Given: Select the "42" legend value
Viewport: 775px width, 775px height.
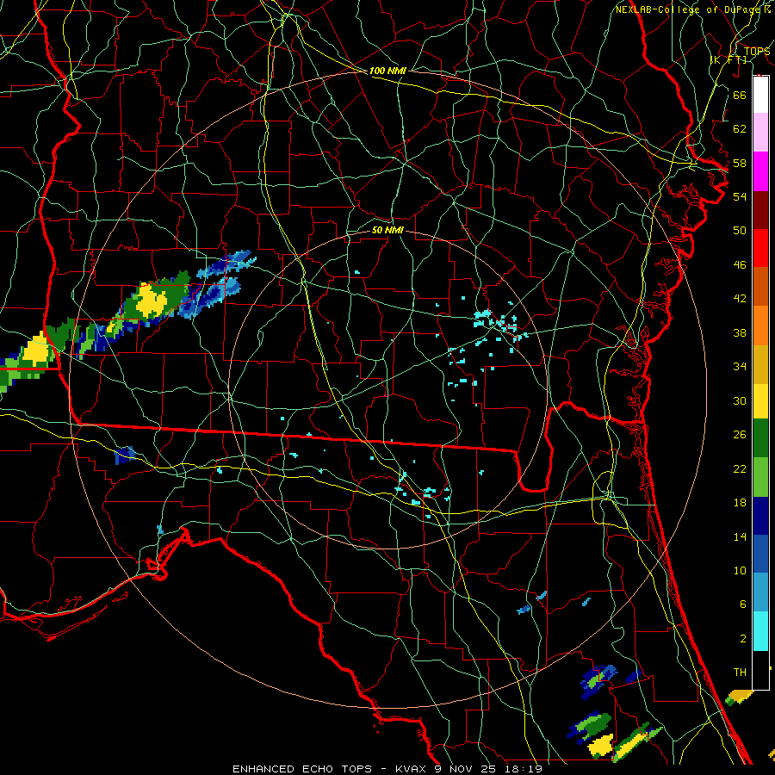Looking at the screenshot, I should [740, 299].
